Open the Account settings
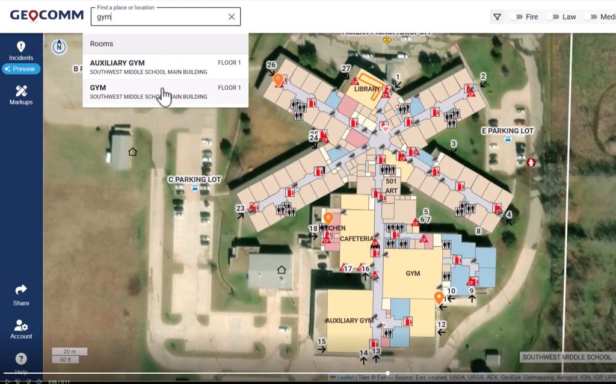 pyautogui.click(x=21, y=329)
